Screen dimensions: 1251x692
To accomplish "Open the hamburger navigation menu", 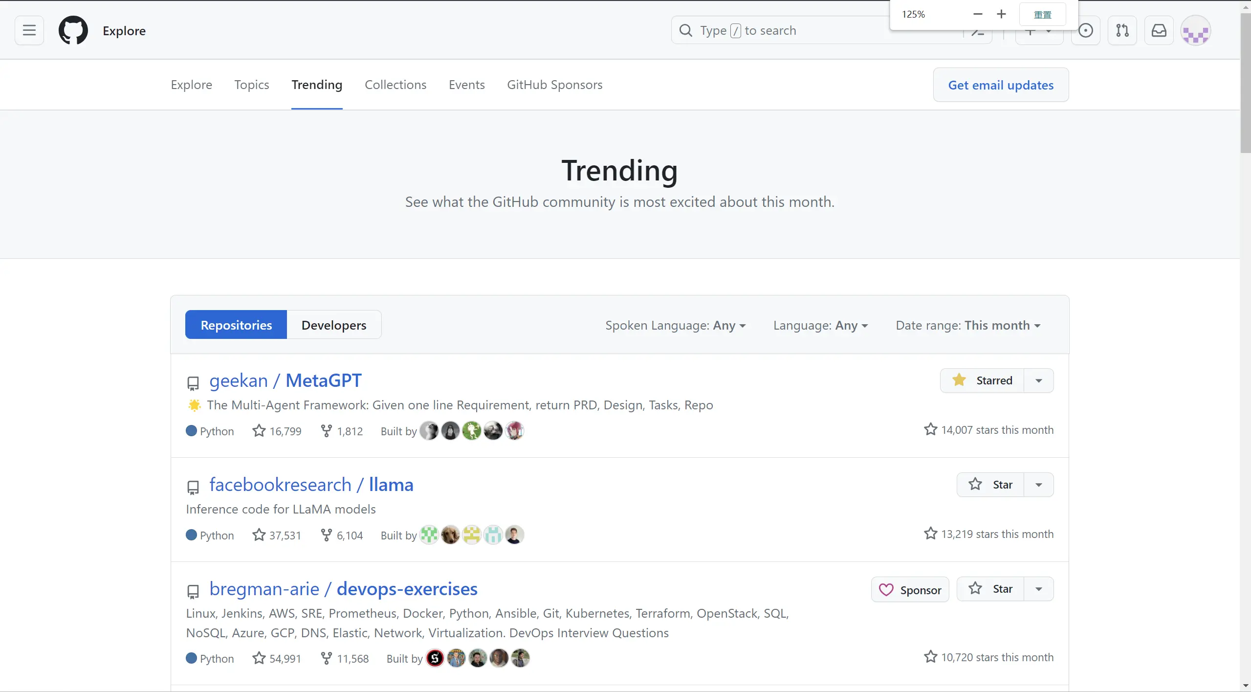I will click(x=29, y=30).
